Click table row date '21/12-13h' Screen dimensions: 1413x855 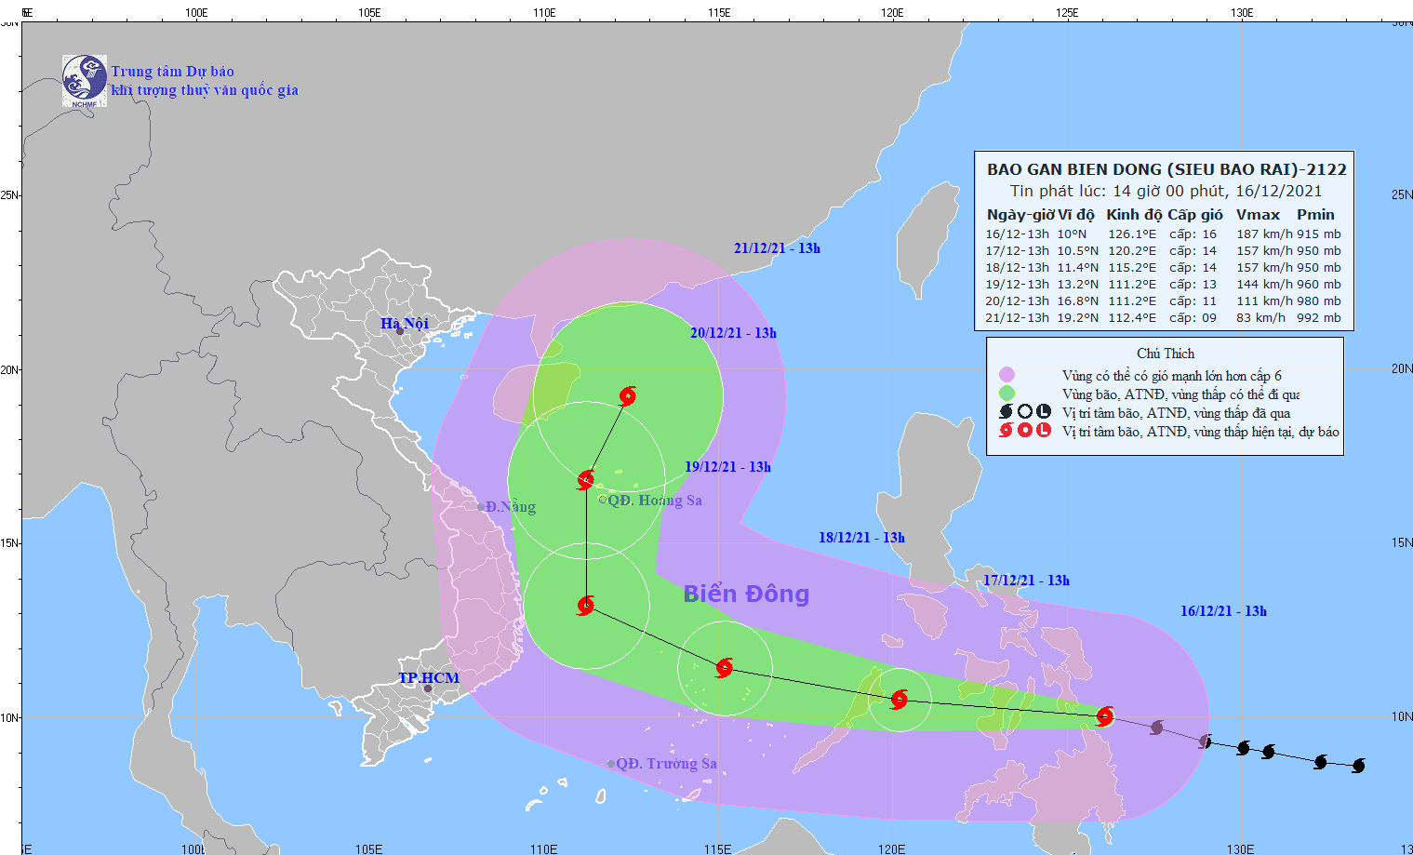point(1017,318)
